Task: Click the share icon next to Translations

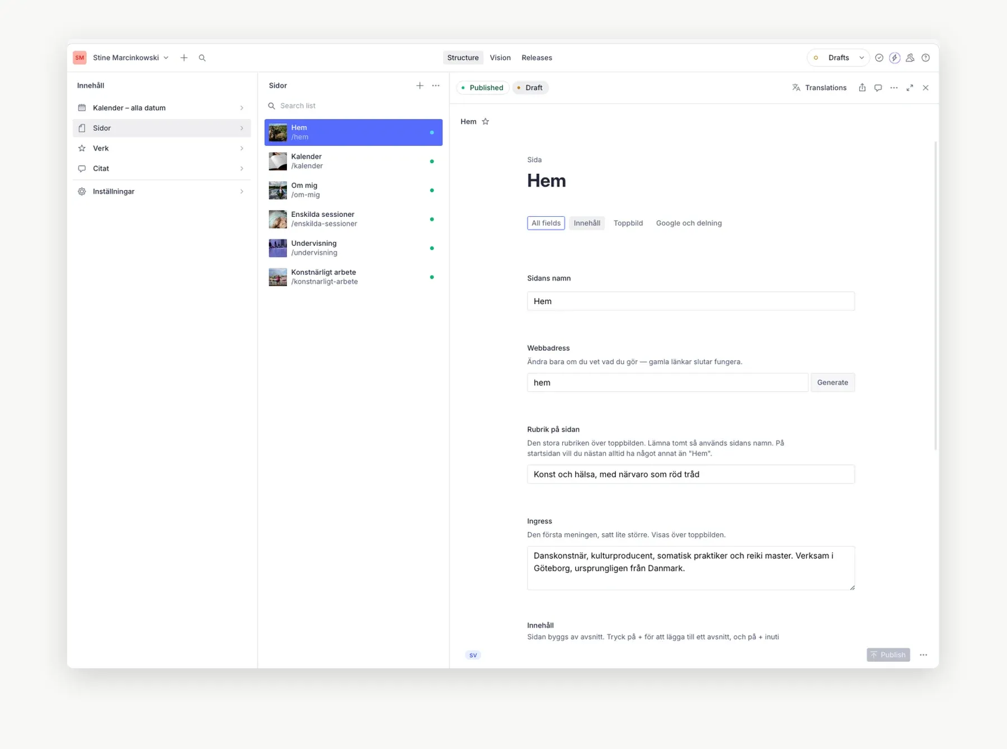Action: [862, 88]
